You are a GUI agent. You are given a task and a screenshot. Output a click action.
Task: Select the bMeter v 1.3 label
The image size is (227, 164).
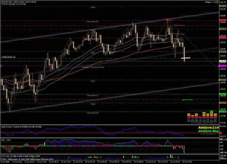[x=210, y=2]
